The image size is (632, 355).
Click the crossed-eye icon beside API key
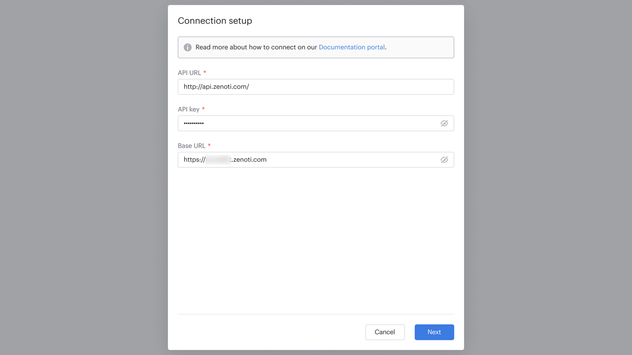click(444, 123)
